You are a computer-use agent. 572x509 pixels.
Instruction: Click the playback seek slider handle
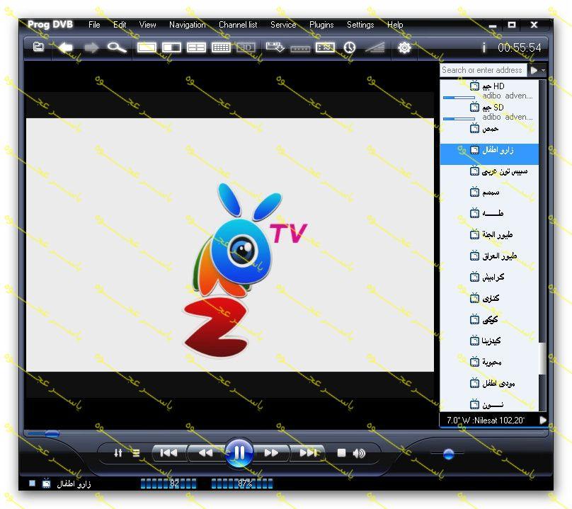pos(52,433)
